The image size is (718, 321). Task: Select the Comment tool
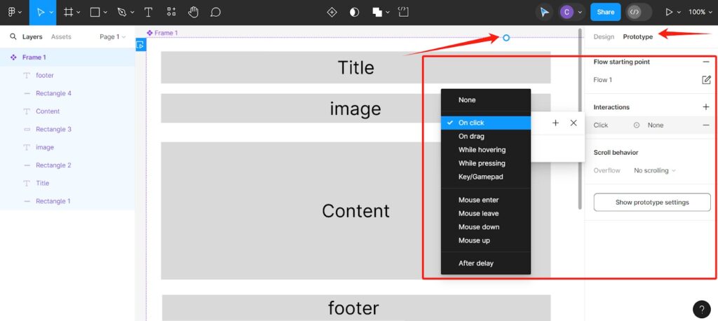click(215, 13)
